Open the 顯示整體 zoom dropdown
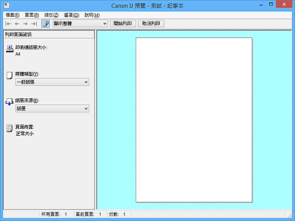295x221 pixels. pos(81,23)
